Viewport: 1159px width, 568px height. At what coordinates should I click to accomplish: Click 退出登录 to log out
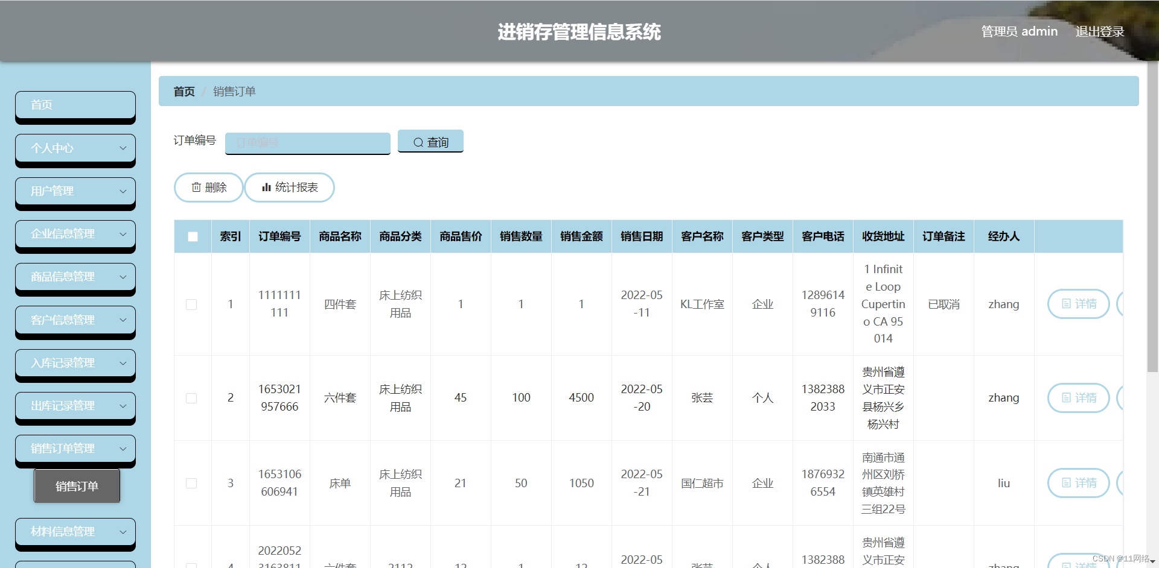(x=1099, y=31)
